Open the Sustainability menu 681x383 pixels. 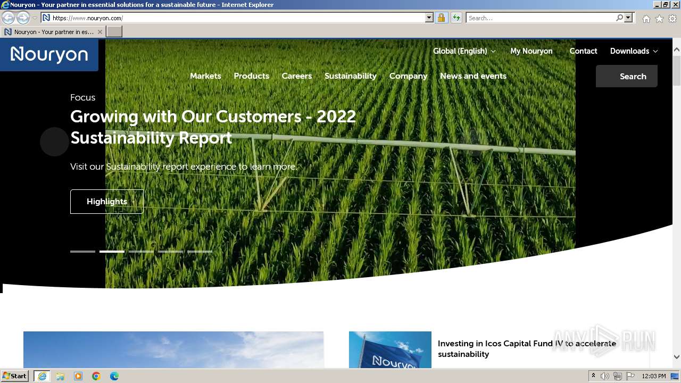(x=351, y=76)
